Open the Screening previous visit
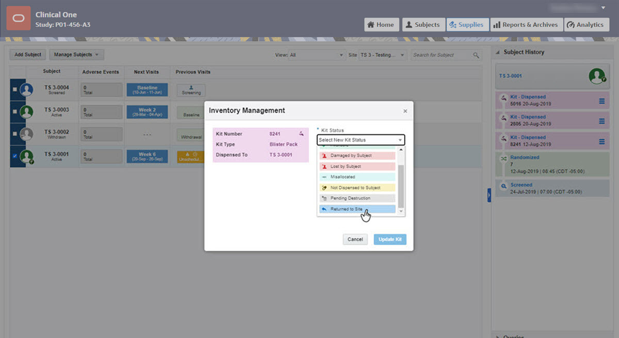The image size is (619, 338). (x=191, y=90)
